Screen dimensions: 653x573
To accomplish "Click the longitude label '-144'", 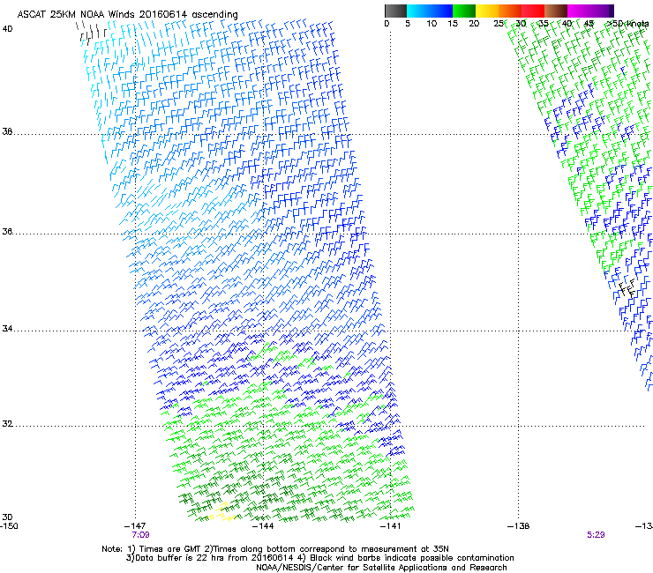I will [x=263, y=526].
